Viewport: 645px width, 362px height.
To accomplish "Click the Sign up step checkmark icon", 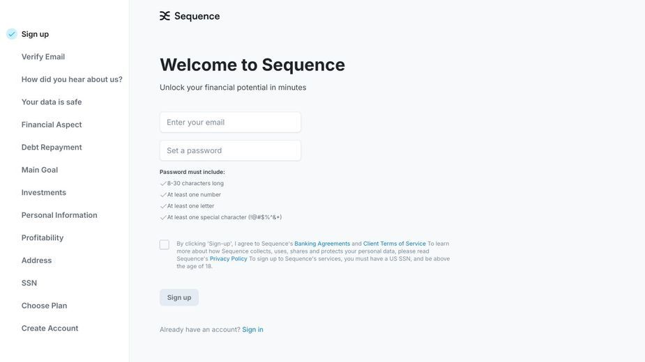I will click(12, 34).
